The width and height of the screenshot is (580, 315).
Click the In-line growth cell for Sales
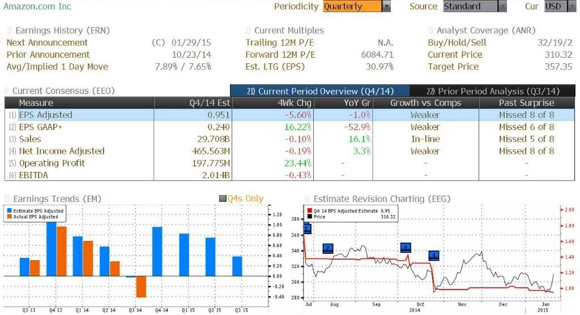(x=425, y=139)
